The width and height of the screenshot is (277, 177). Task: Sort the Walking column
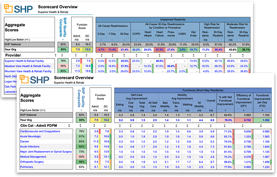187,126
